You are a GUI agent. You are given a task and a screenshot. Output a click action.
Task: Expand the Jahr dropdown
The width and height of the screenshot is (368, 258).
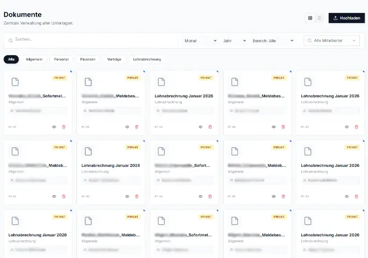[x=235, y=41]
